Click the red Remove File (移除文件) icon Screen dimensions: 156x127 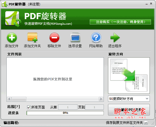(x=54, y=38)
